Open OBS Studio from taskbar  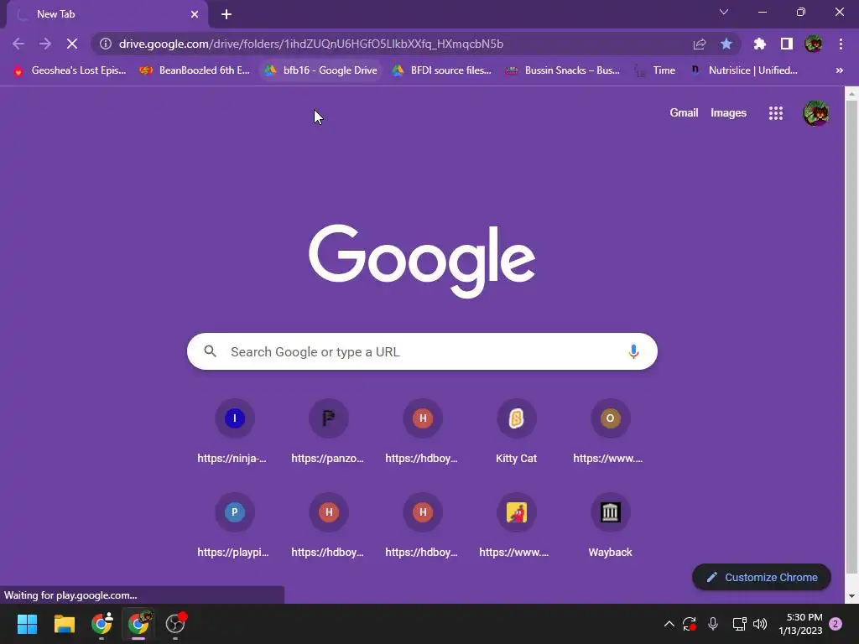click(x=175, y=624)
